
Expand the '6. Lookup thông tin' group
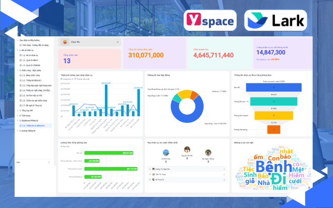pyautogui.click(x=18, y=131)
